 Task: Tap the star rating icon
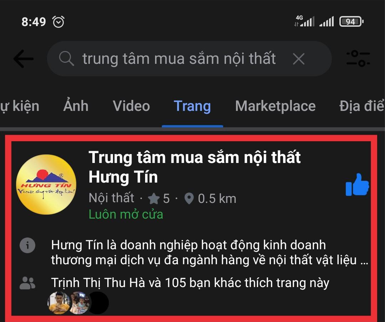154,199
